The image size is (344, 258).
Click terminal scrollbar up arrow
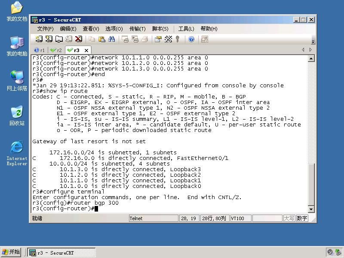pyautogui.click(x=311, y=58)
